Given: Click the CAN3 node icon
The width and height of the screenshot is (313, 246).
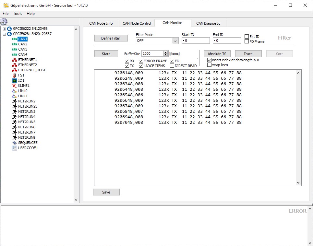Looking at the screenshot, I should click(15, 50).
